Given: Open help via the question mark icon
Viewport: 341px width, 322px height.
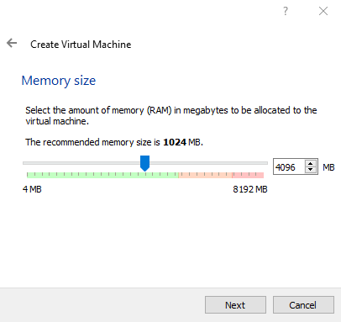Looking at the screenshot, I should (x=286, y=11).
